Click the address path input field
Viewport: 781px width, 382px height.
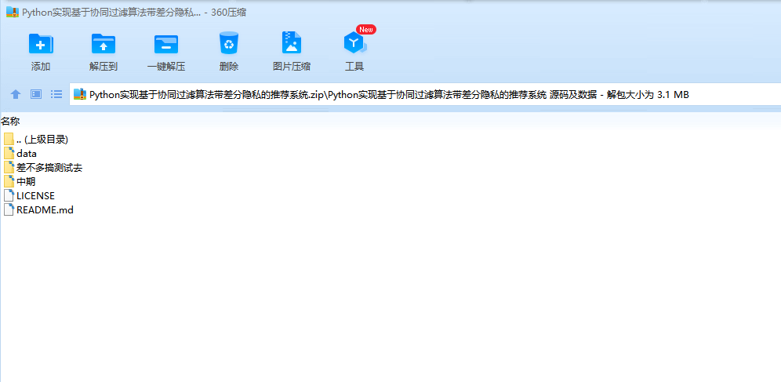coord(426,95)
